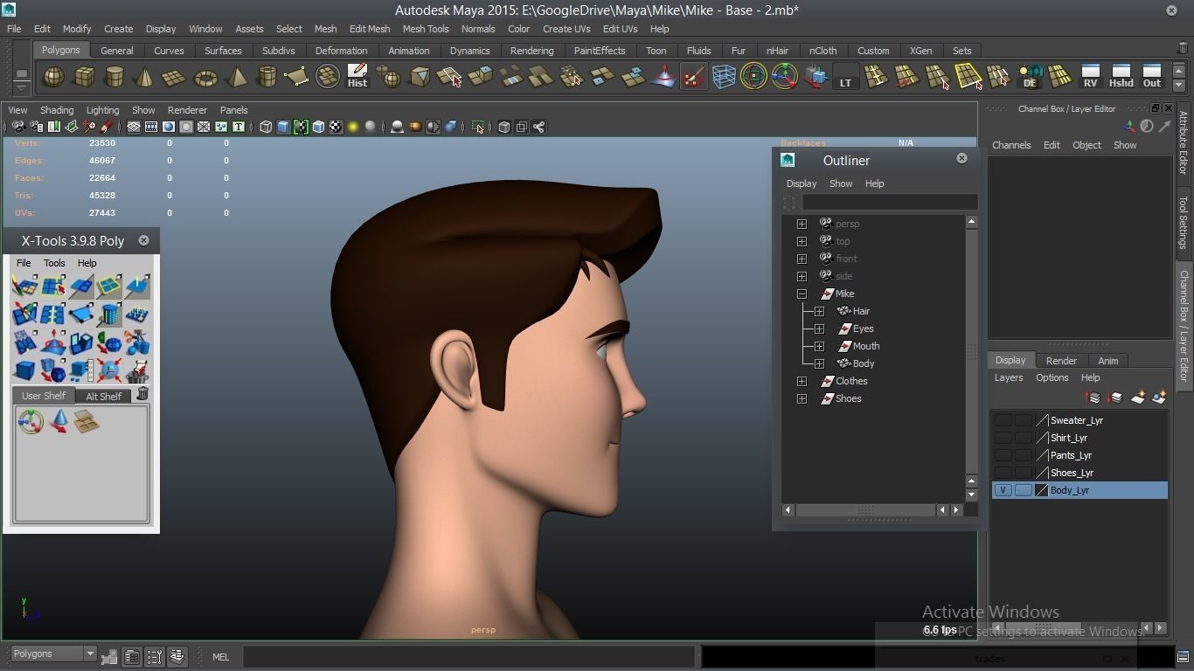This screenshot has width=1194, height=671.
Task: Switch to the Render layer tab
Action: click(1061, 361)
